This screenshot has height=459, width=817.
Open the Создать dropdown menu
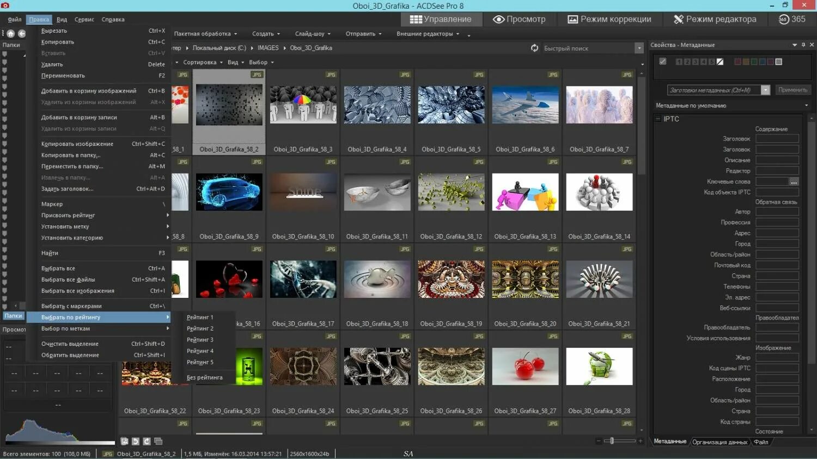coord(266,34)
